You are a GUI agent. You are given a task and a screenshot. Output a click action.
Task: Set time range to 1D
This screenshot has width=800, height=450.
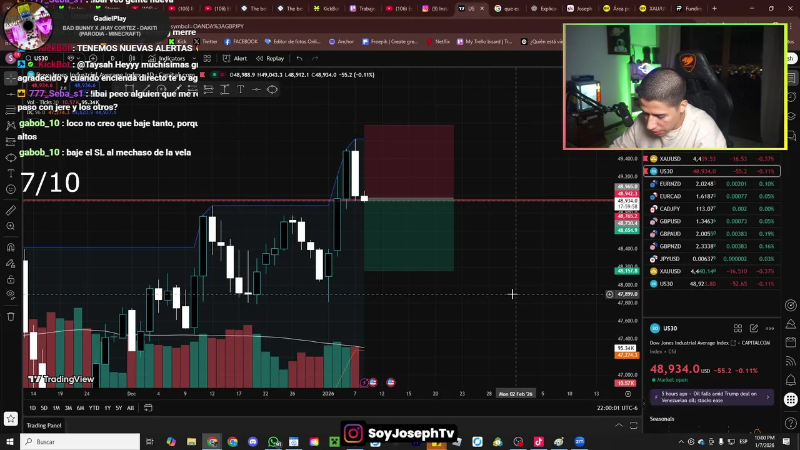tap(32, 408)
